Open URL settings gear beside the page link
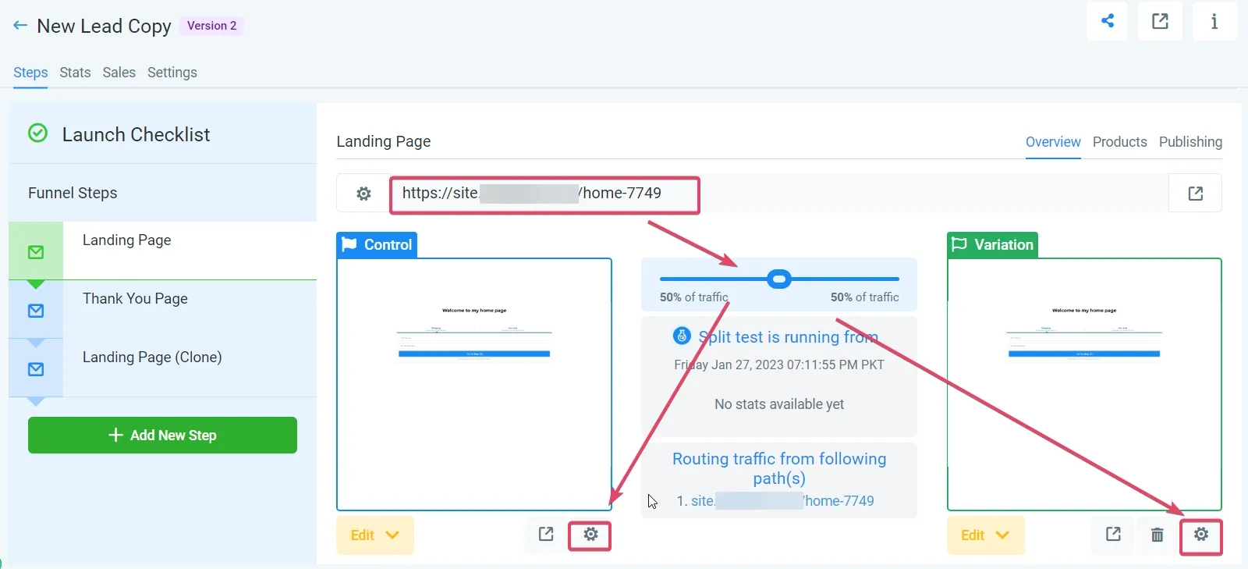 click(x=363, y=194)
